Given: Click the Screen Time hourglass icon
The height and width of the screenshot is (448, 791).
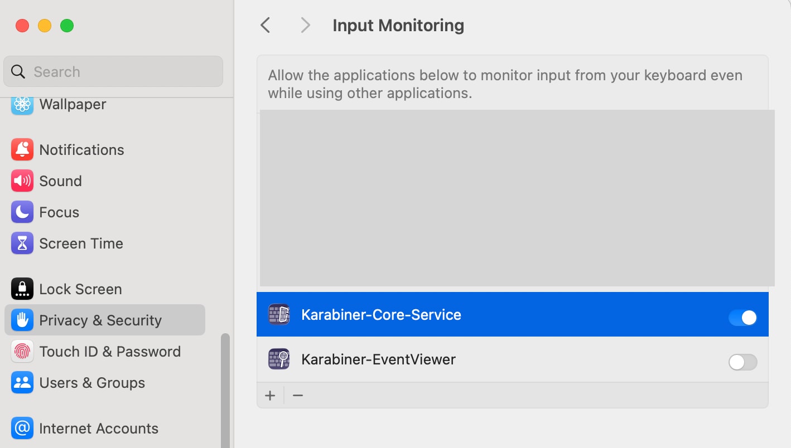Looking at the screenshot, I should (22, 244).
